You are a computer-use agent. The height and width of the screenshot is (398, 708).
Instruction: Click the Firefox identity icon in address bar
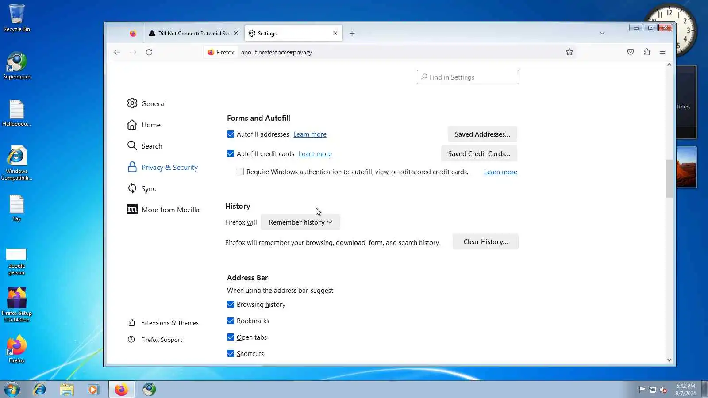[x=221, y=52]
